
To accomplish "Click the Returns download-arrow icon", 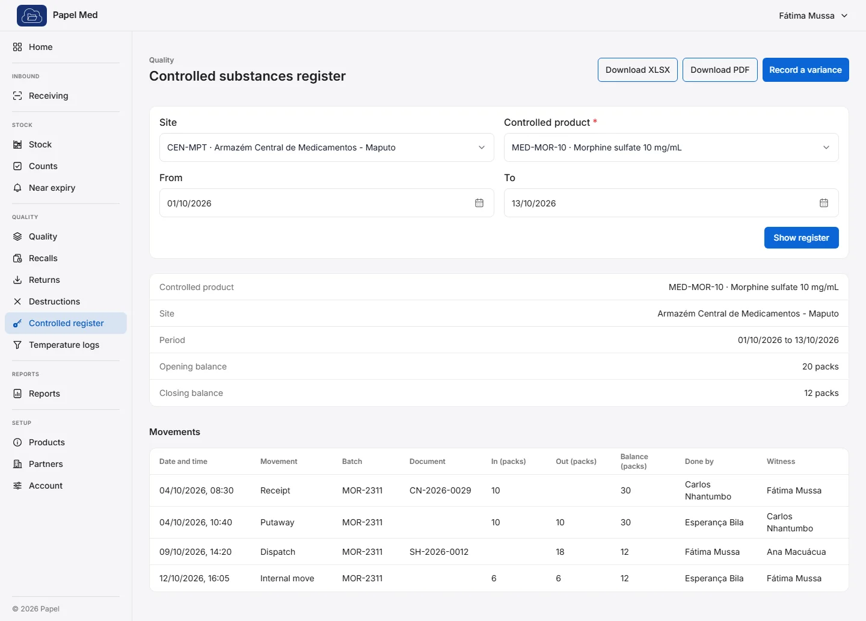I will coord(17,280).
